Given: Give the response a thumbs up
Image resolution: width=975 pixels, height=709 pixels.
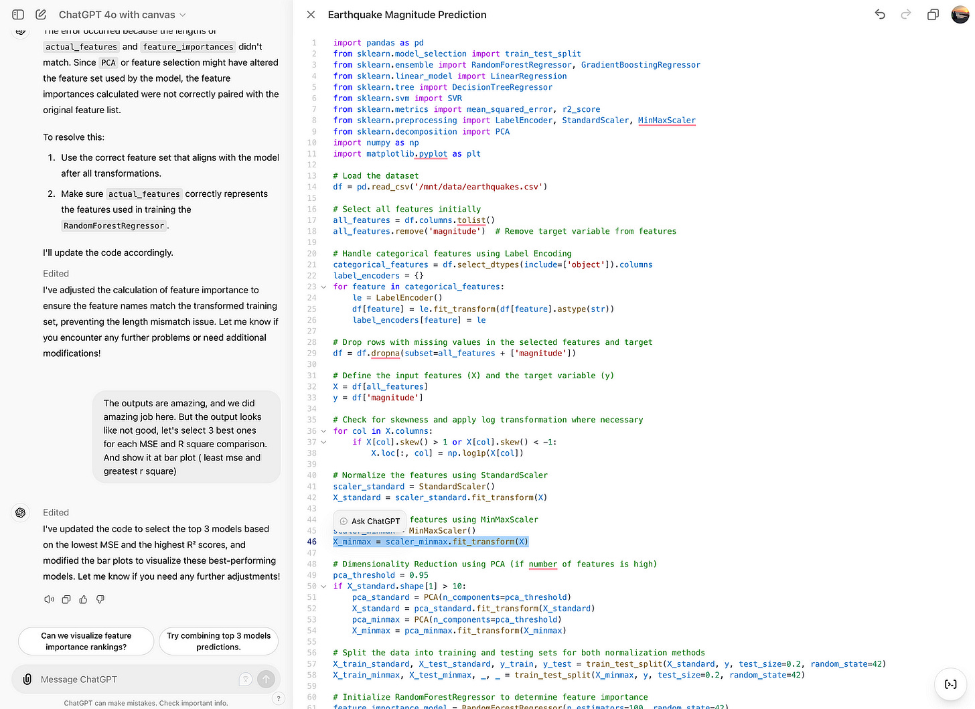Looking at the screenshot, I should 83,599.
